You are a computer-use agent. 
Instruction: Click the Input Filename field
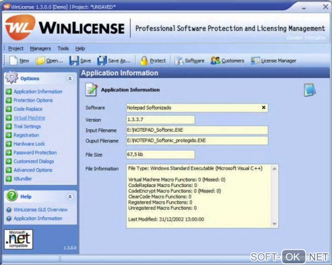[197, 130]
